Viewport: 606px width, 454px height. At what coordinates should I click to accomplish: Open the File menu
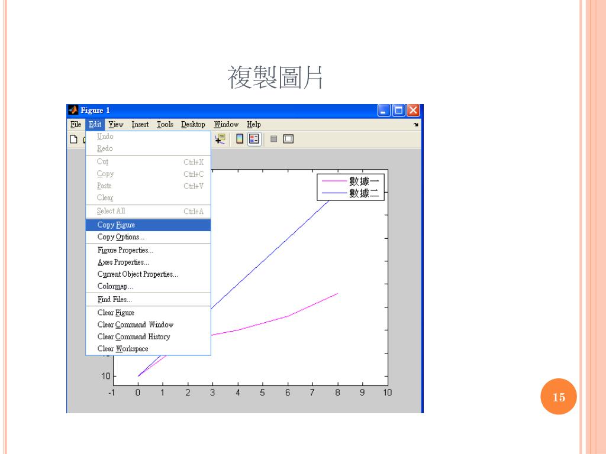[x=76, y=124]
